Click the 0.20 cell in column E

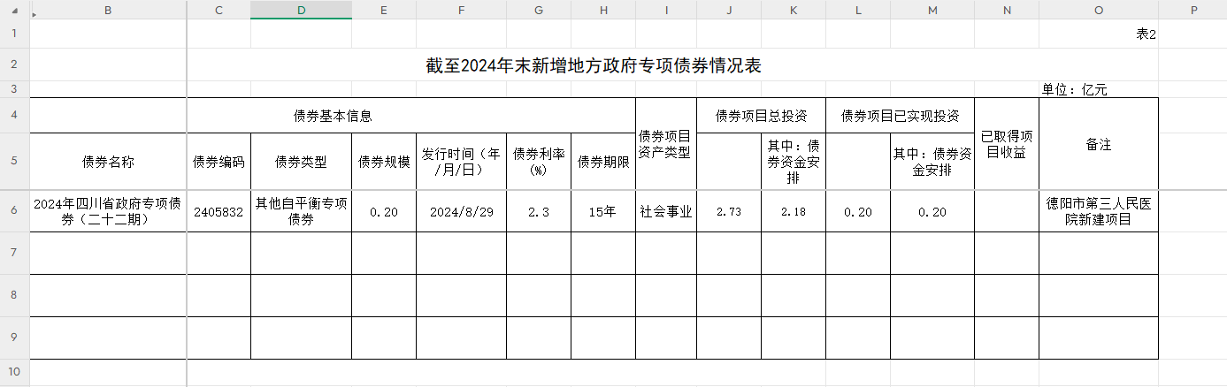tap(384, 210)
